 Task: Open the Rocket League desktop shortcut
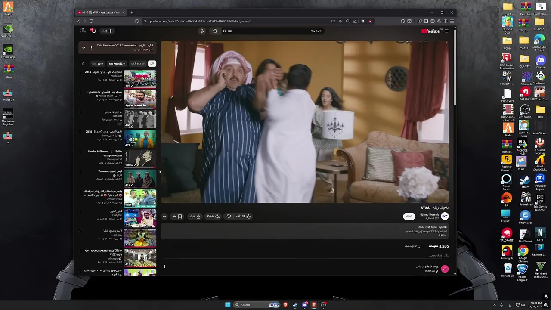(522, 273)
